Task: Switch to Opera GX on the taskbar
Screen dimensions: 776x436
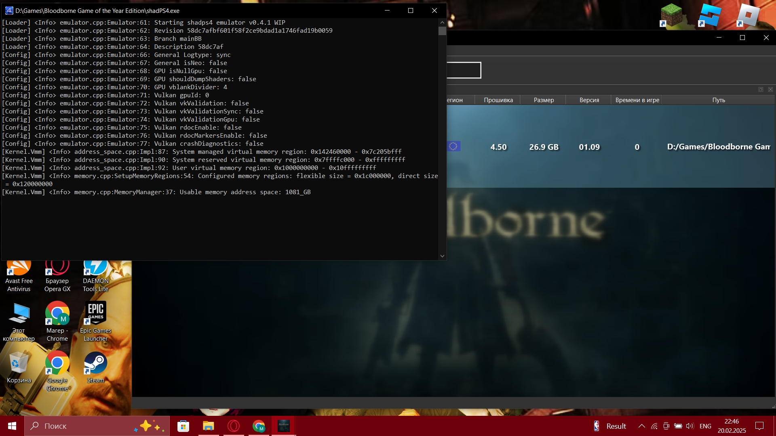Action: (234, 426)
